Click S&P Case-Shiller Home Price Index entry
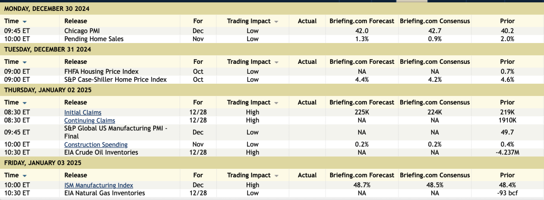 115,80
